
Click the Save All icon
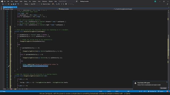(15, 4)
